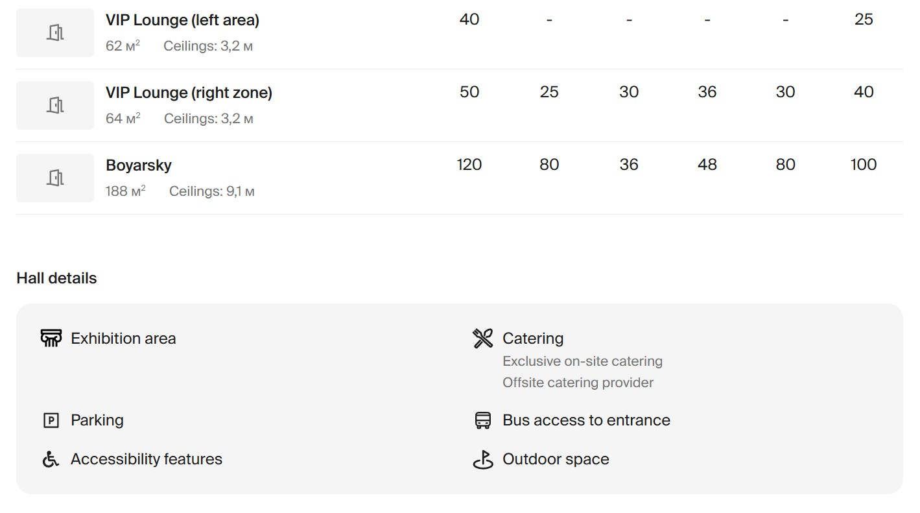Click the Bus access to entrance label
Viewport: 920px width, 513px height.
pyautogui.click(x=586, y=420)
